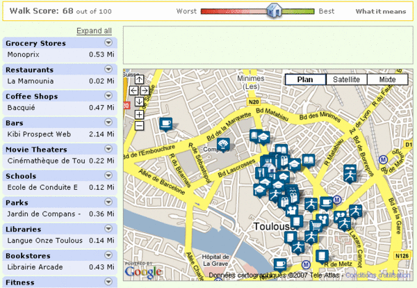
Task: Expand the Parks category arrow
Action: pos(108,202)
